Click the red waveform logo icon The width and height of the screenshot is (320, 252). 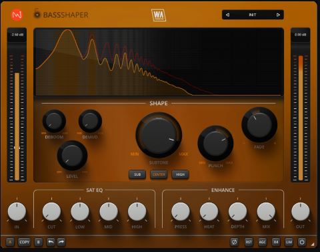(17, 15)
